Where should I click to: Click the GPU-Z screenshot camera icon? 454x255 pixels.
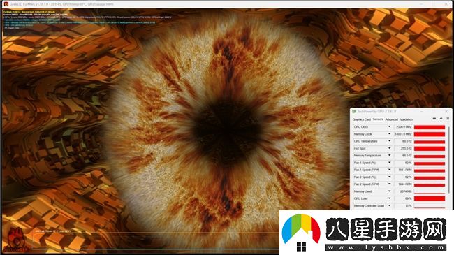(434, 119)
